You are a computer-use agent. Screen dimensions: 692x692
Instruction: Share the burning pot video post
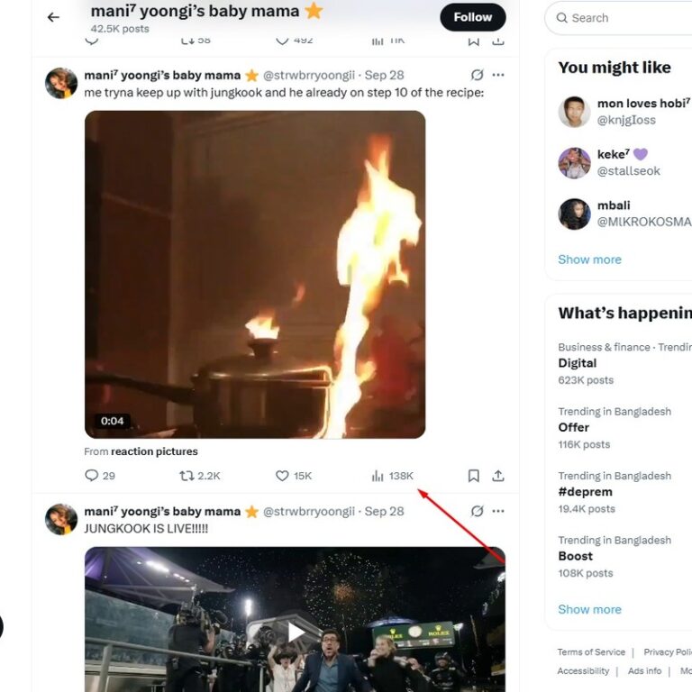pos(497,476)
